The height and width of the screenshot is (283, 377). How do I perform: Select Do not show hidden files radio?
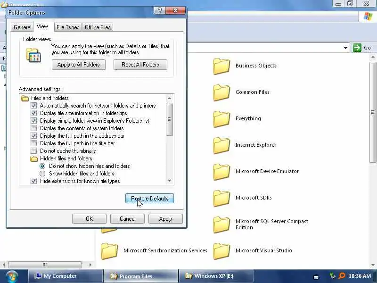pyautogui.click(x=42, y=166)
